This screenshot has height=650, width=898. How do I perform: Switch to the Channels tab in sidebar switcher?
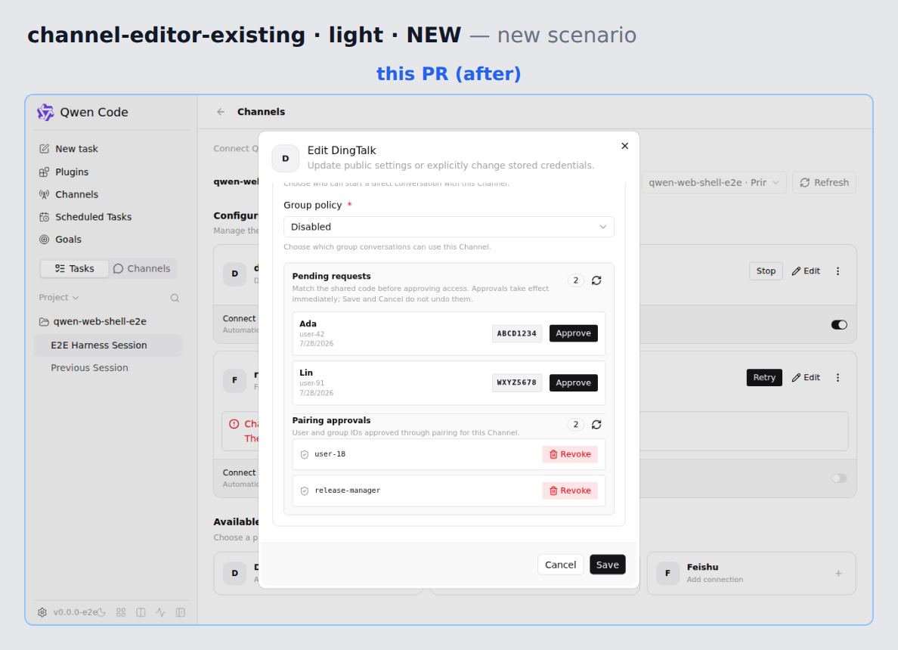tap(142, 268)
